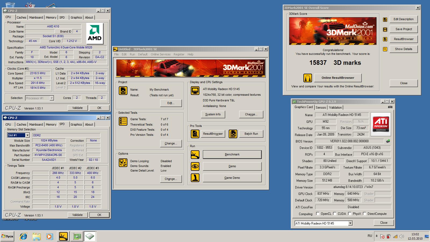Image resolution: width=430 pixels, height=242 pixels.
Task: Click the Edit Description icon in Overall Score window
Action: click(385, 20)
